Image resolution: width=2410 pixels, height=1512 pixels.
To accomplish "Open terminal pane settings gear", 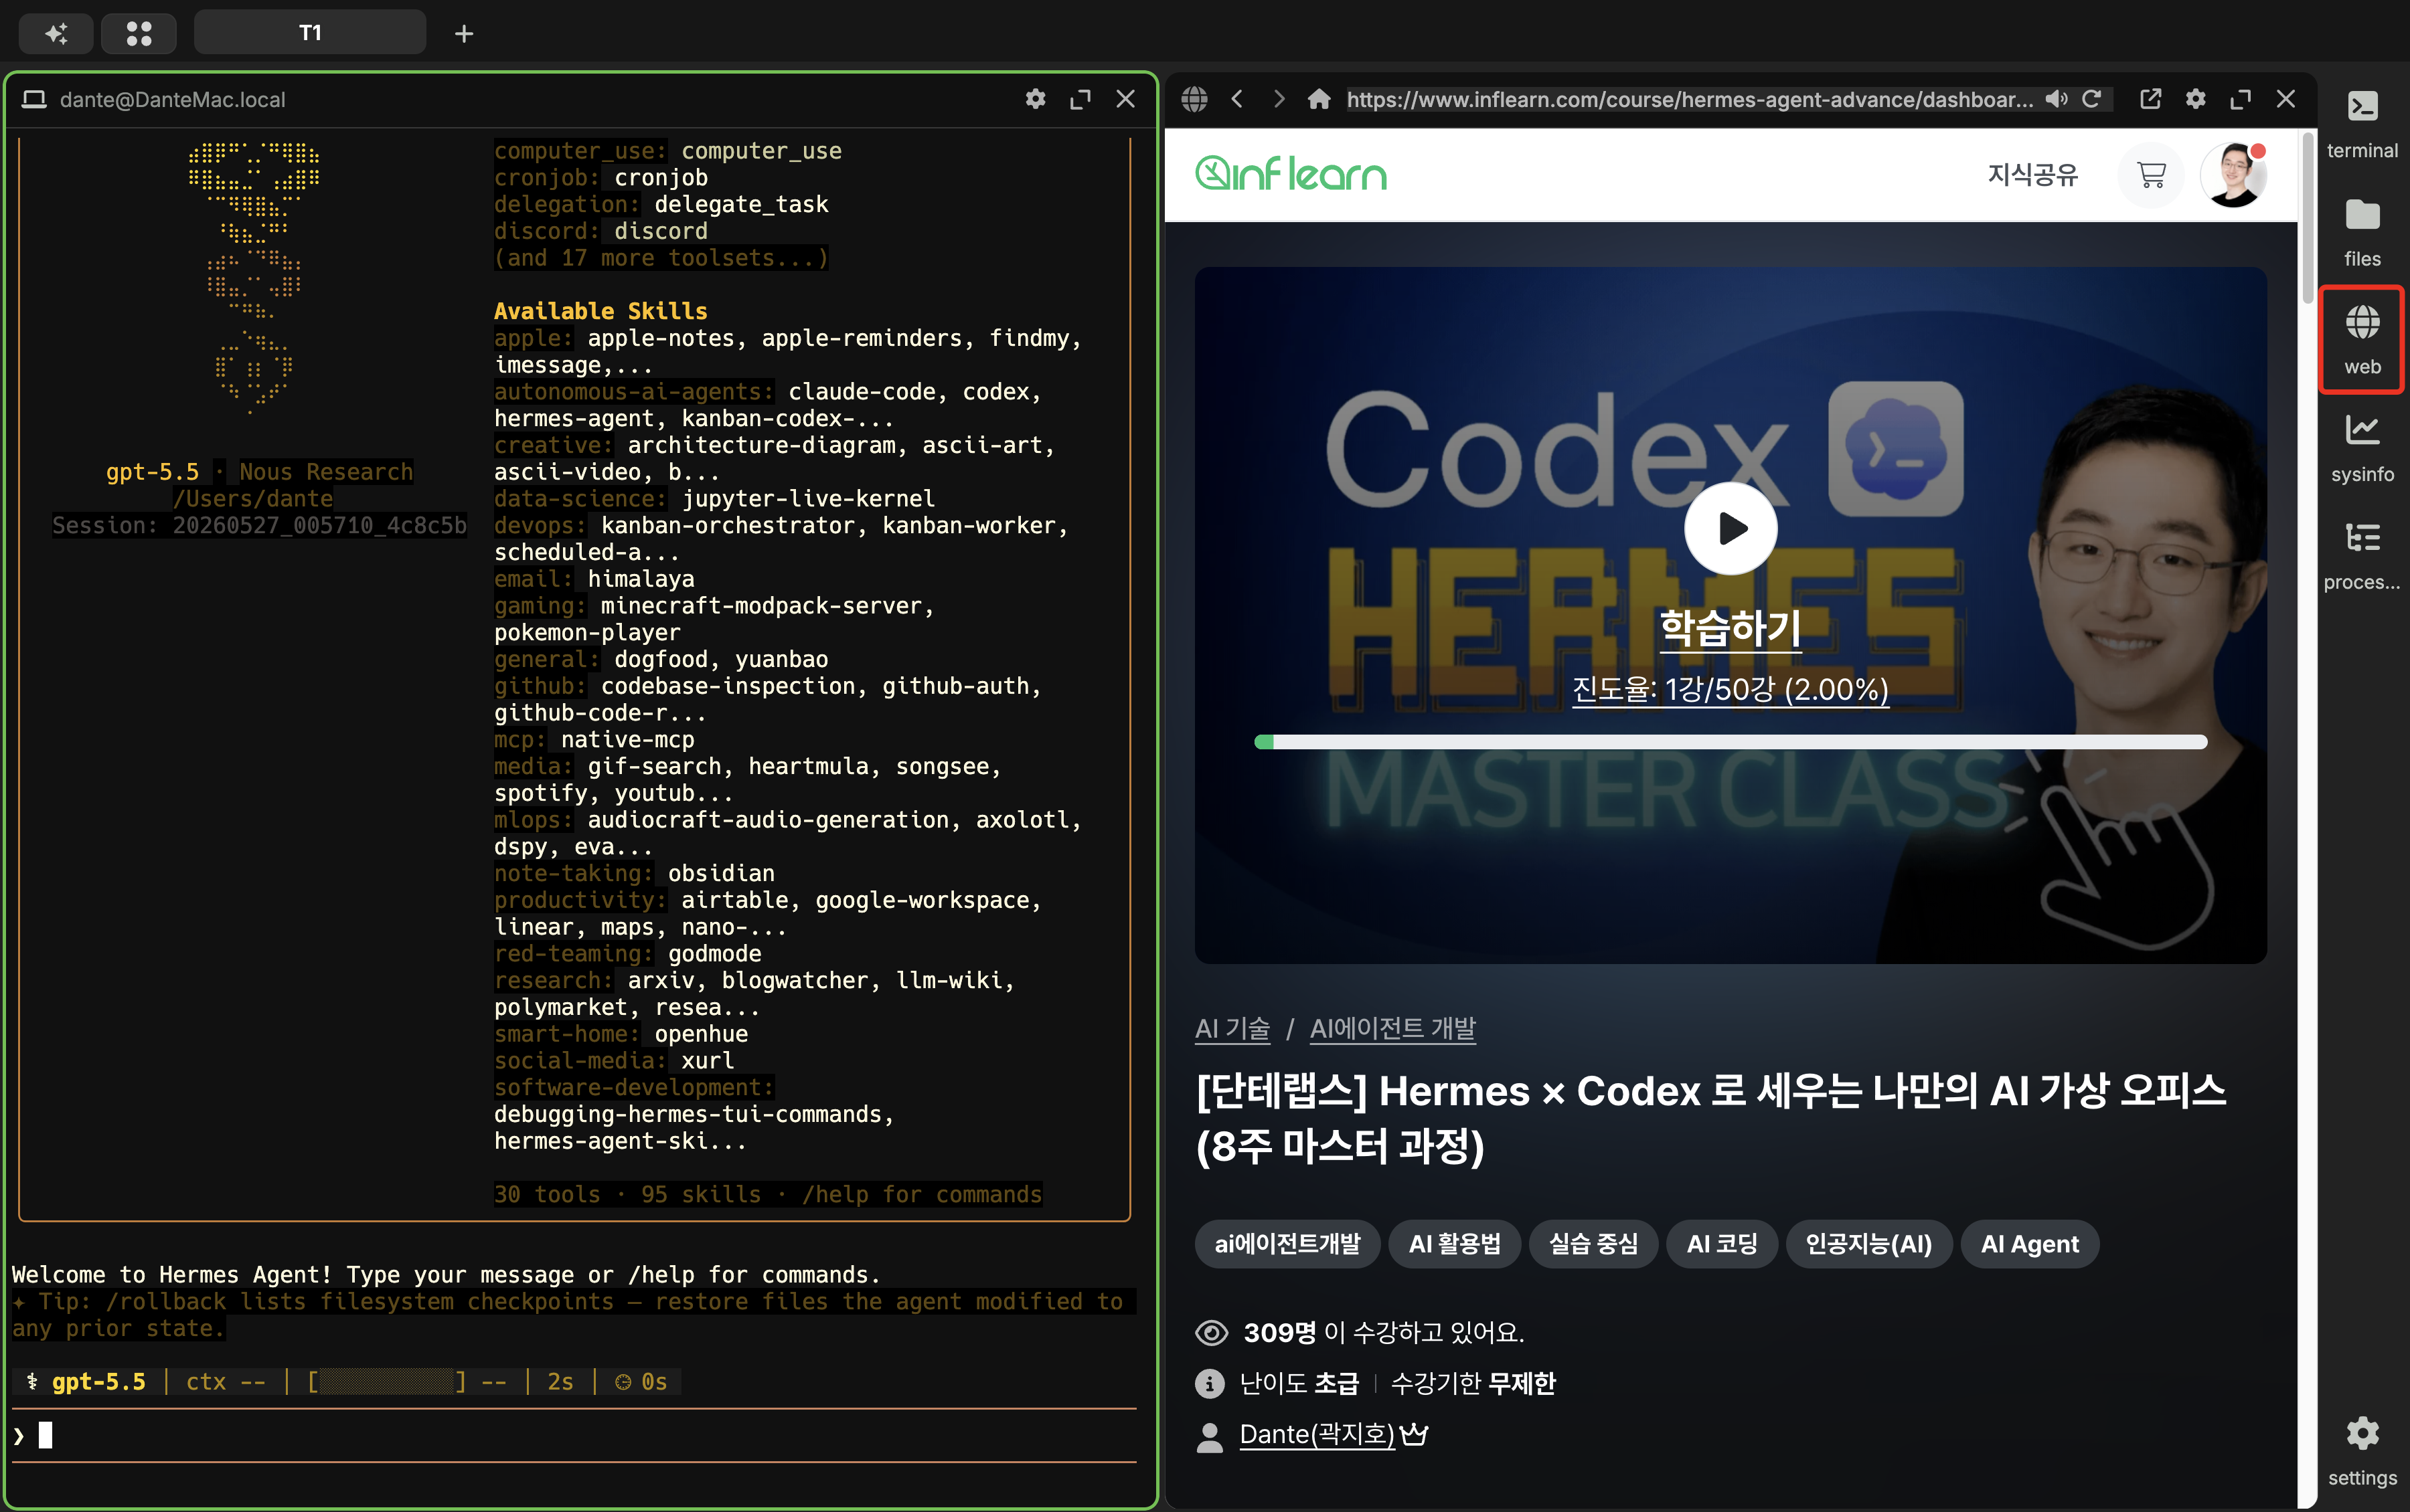I will click(x=1036, y=99).
